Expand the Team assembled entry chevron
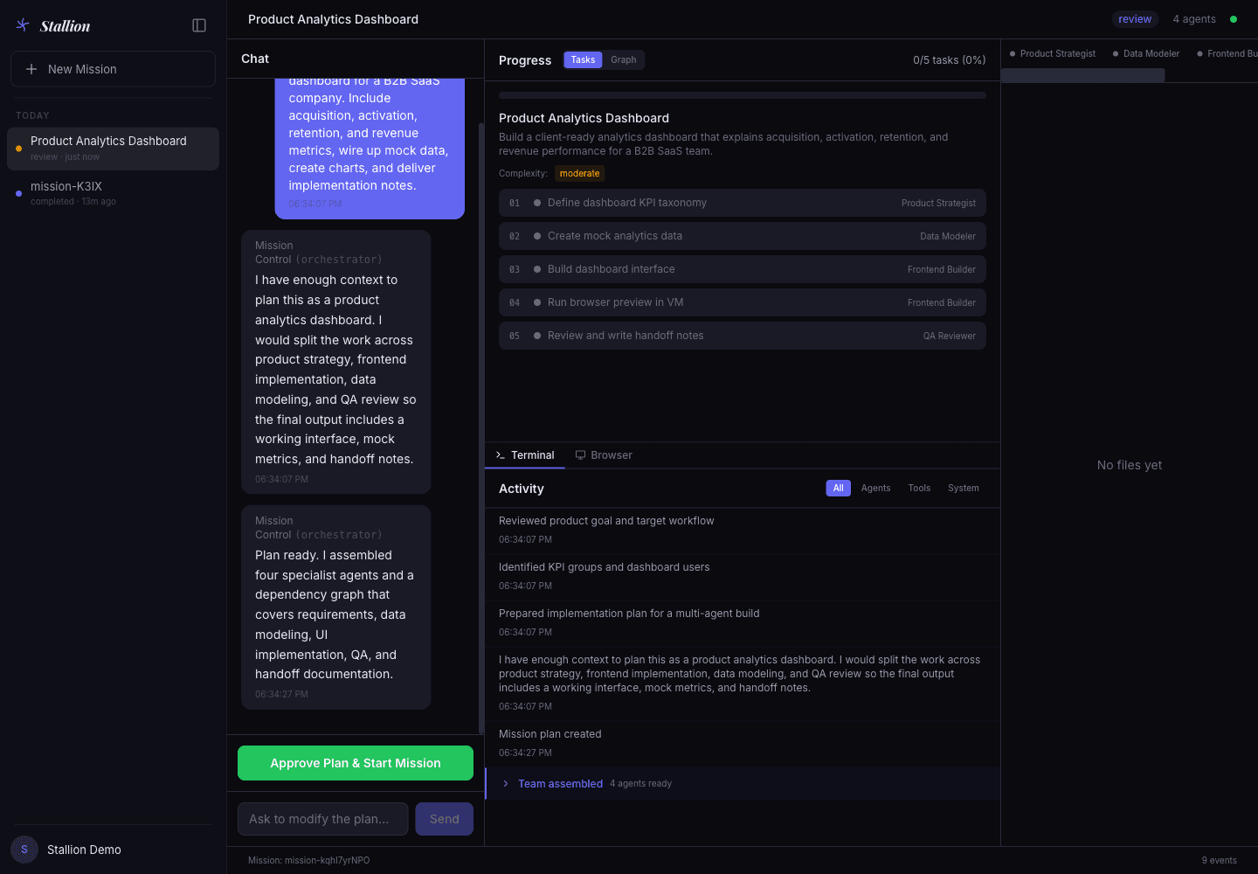This screenshot has height=874, width=1258. click(506, 784)
